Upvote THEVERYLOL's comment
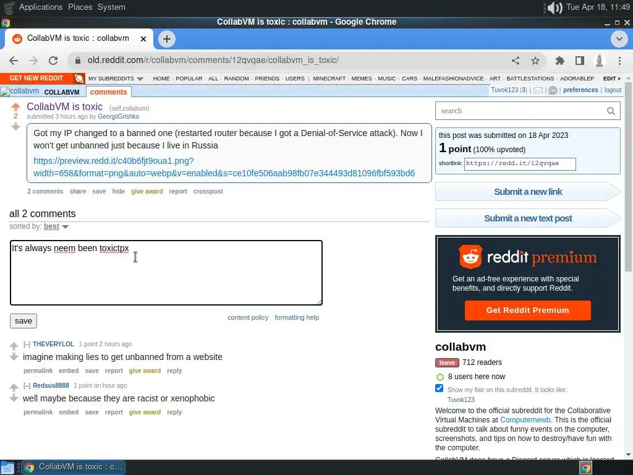The width and height of the screenshot is (633, 475). point(14,346)
